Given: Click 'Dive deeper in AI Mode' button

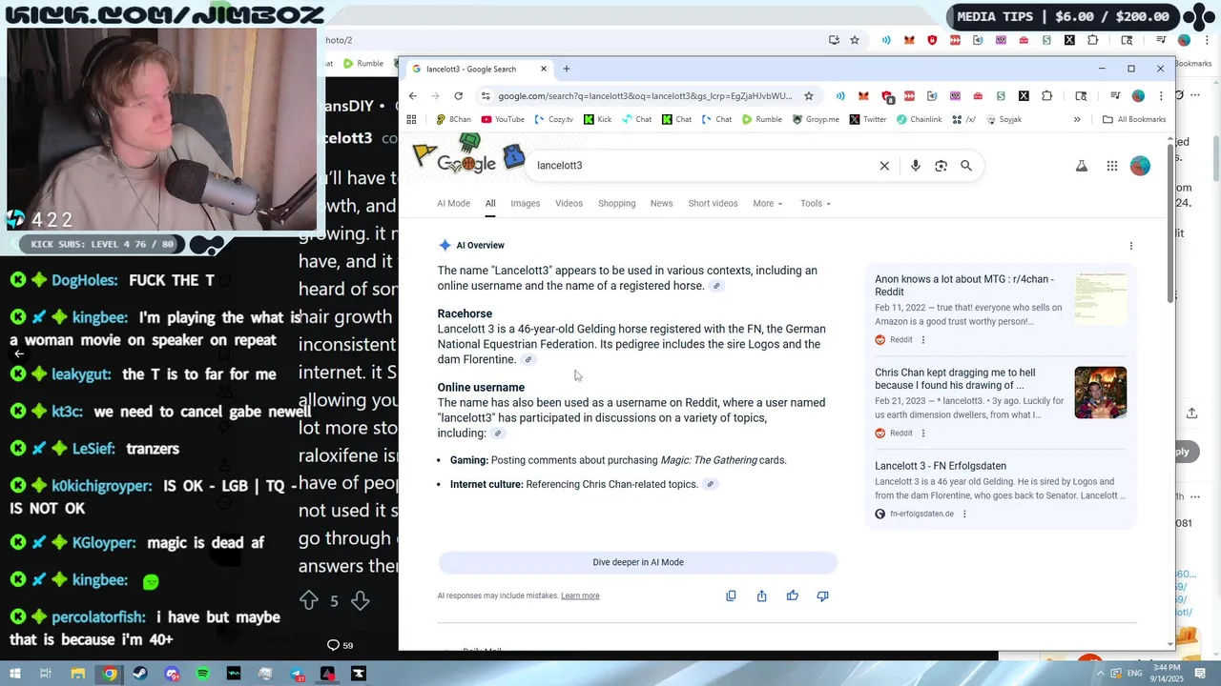Looking at the screenshot, I should [638, 562].
